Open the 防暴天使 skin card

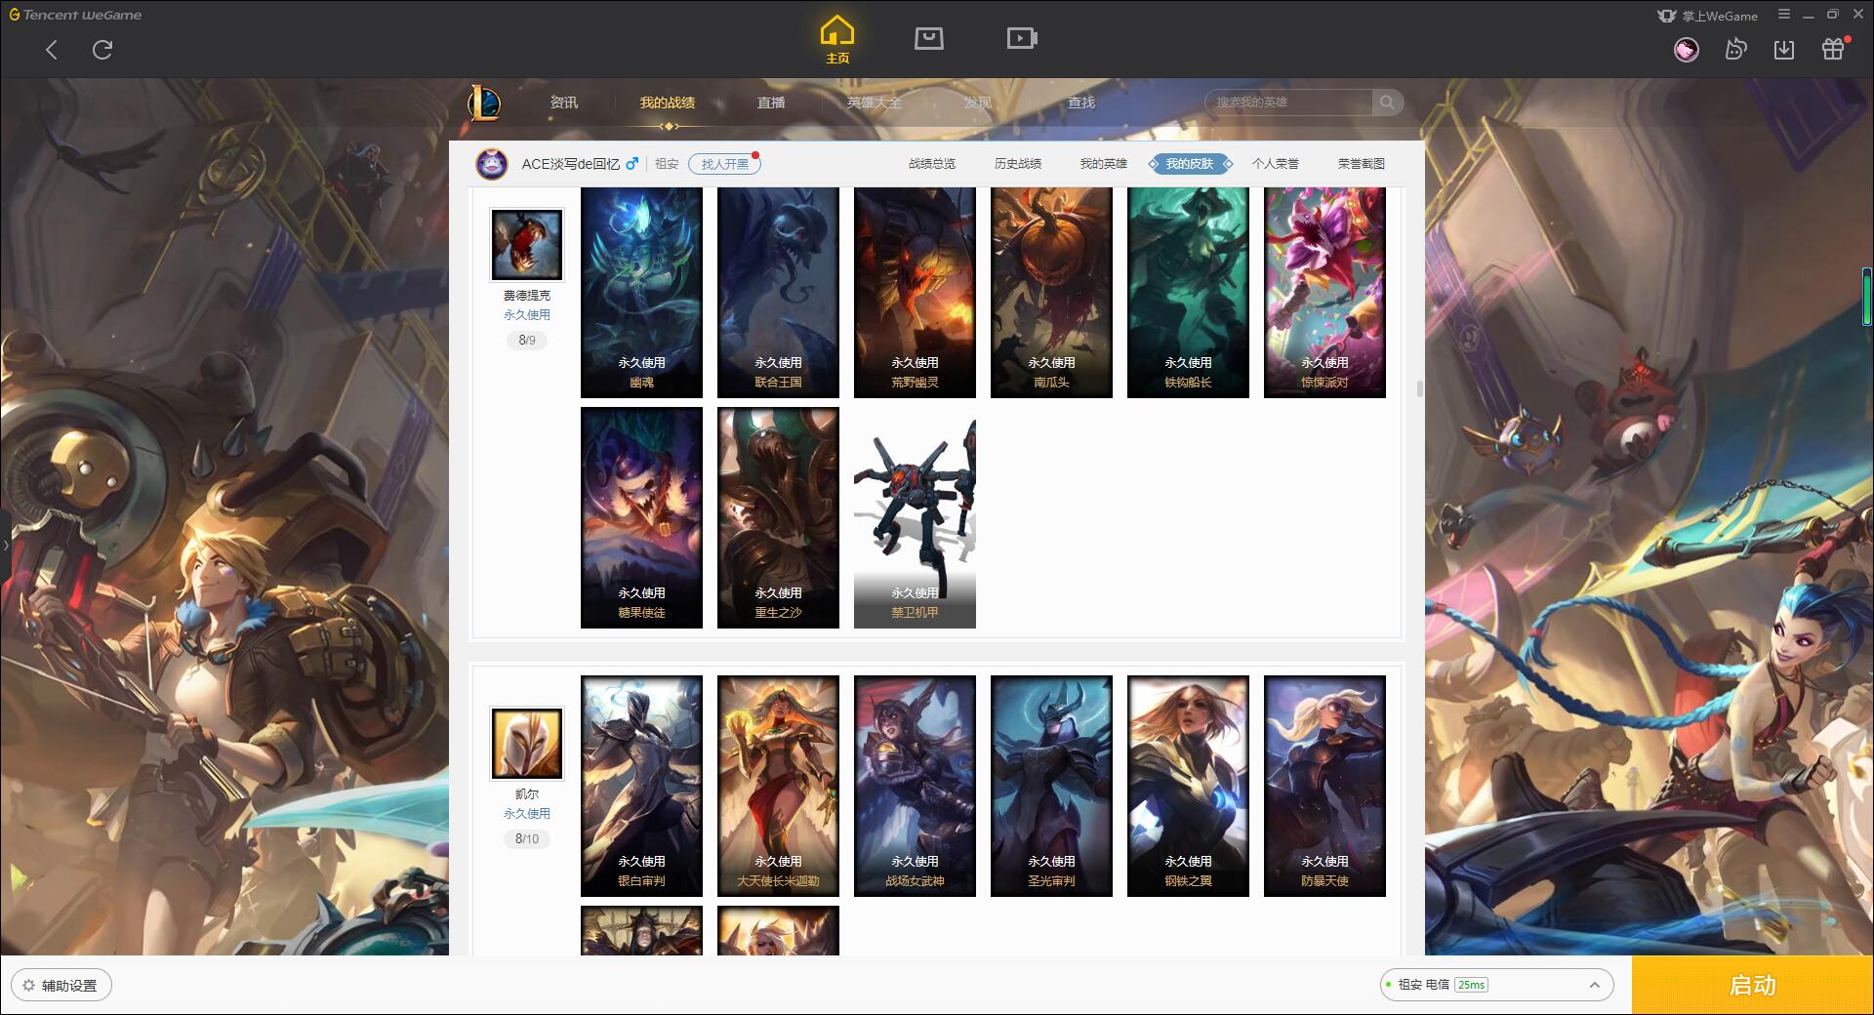[x=1324, y=786]
